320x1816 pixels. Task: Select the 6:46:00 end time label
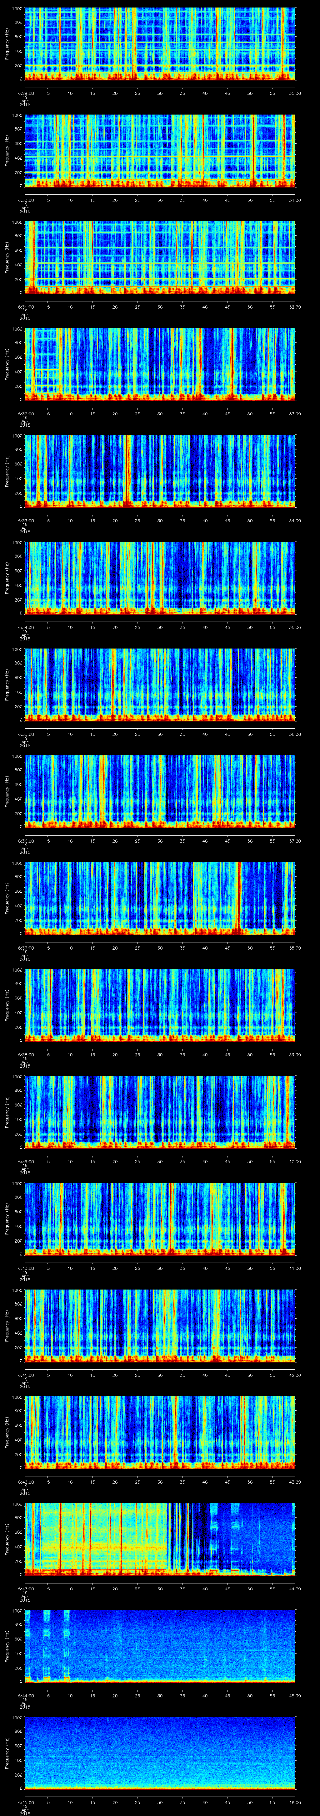pyautogui.click(x=295, y=1803)
